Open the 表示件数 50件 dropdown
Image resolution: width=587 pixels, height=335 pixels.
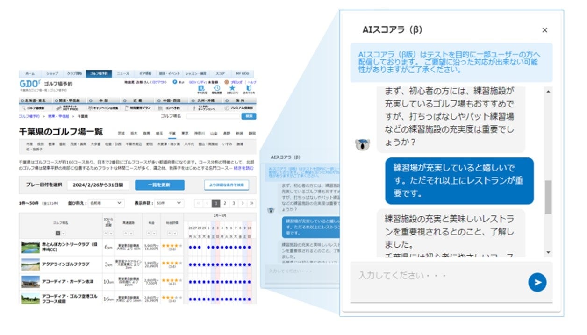click(x=169, y=203)
